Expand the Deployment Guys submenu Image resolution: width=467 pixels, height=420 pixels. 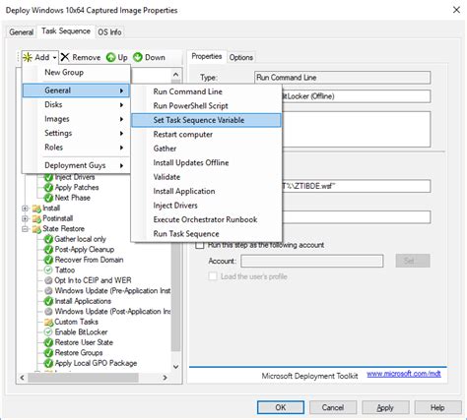[x=76, y=165]
